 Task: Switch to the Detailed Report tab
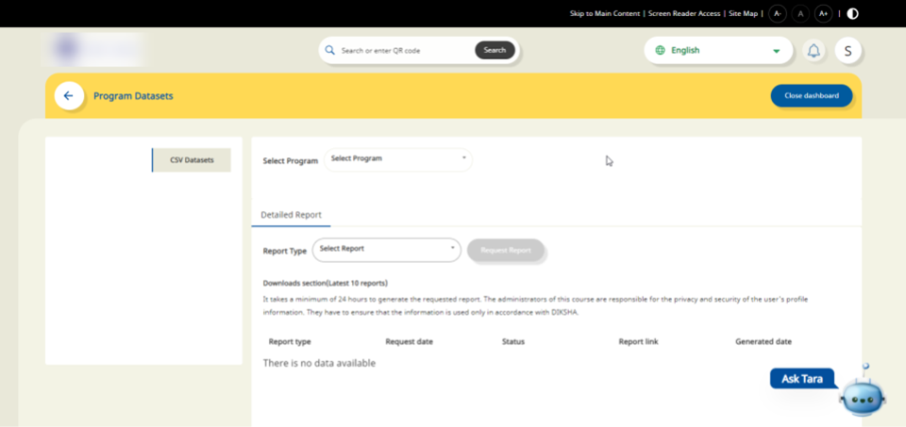(x=291, y=215)
